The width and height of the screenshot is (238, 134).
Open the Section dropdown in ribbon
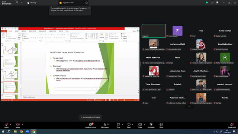pos(25,39)
